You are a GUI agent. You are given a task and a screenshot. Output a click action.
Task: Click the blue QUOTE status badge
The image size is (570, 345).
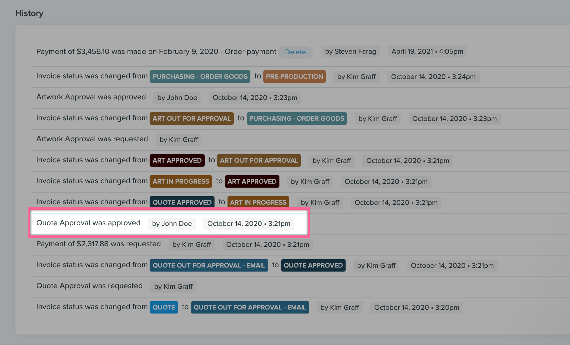click(x=164, y=307)
